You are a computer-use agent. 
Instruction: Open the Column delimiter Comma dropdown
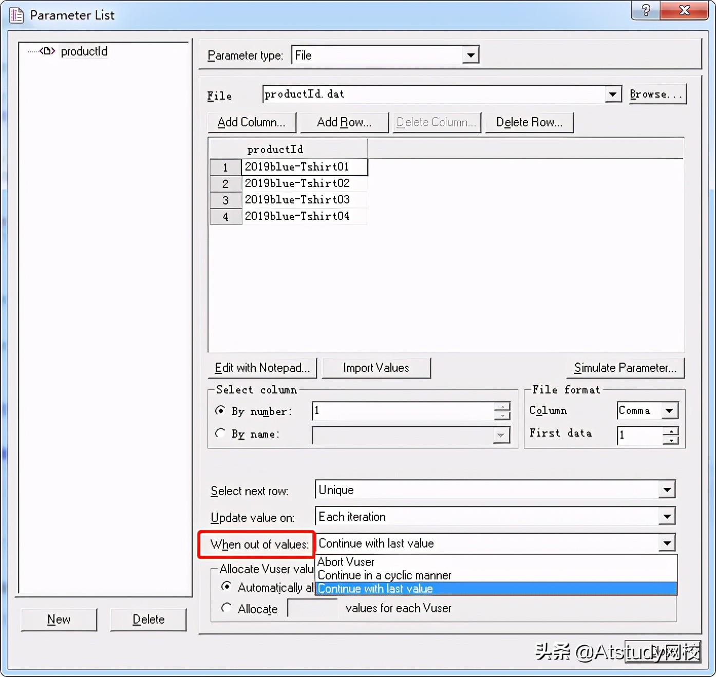coord(669,410)
